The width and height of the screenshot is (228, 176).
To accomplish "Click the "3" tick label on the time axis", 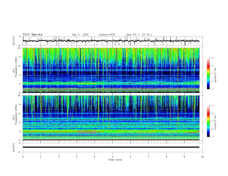I will [x=77, y=157].
